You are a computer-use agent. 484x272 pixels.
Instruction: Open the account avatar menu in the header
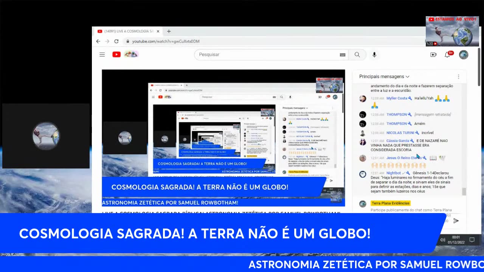point(464,55)
